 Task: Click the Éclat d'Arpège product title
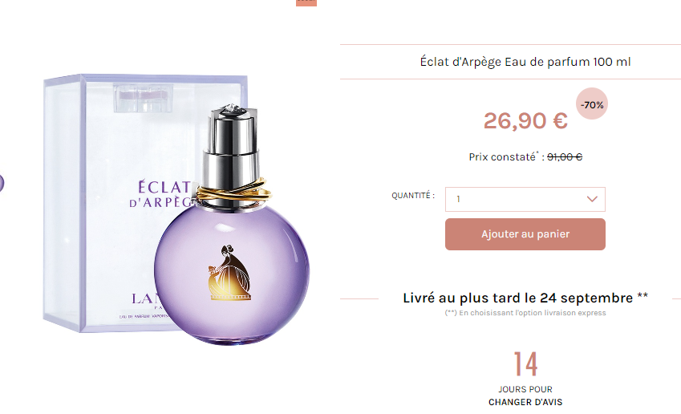[525, 62]
